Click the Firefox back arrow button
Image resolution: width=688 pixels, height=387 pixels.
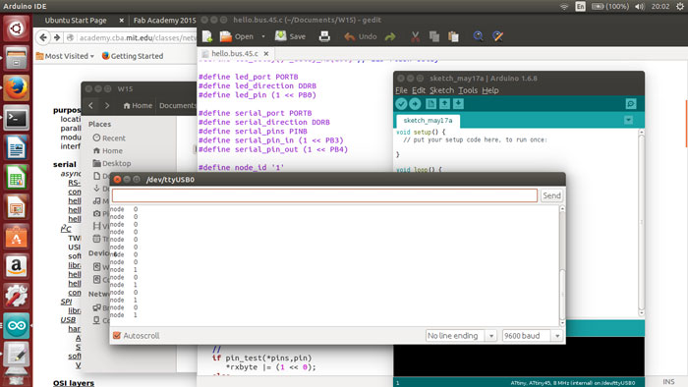[43, 37]
